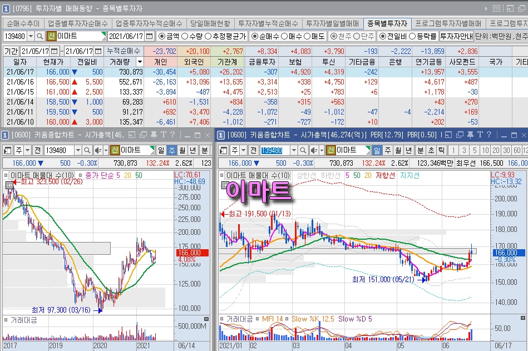Select the 추정평균가 radio button

coord(208,36)
